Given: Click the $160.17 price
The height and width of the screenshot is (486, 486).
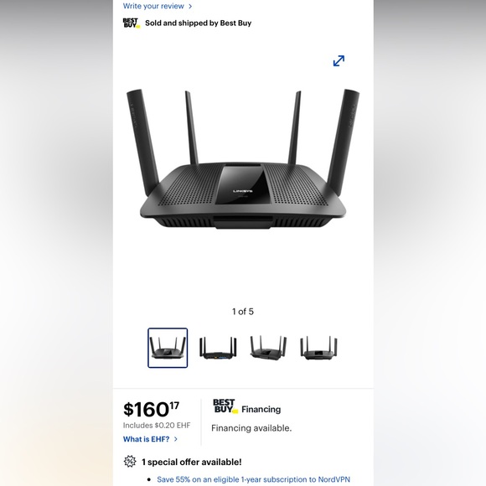Looking at the screenshot, I should 152,409.
